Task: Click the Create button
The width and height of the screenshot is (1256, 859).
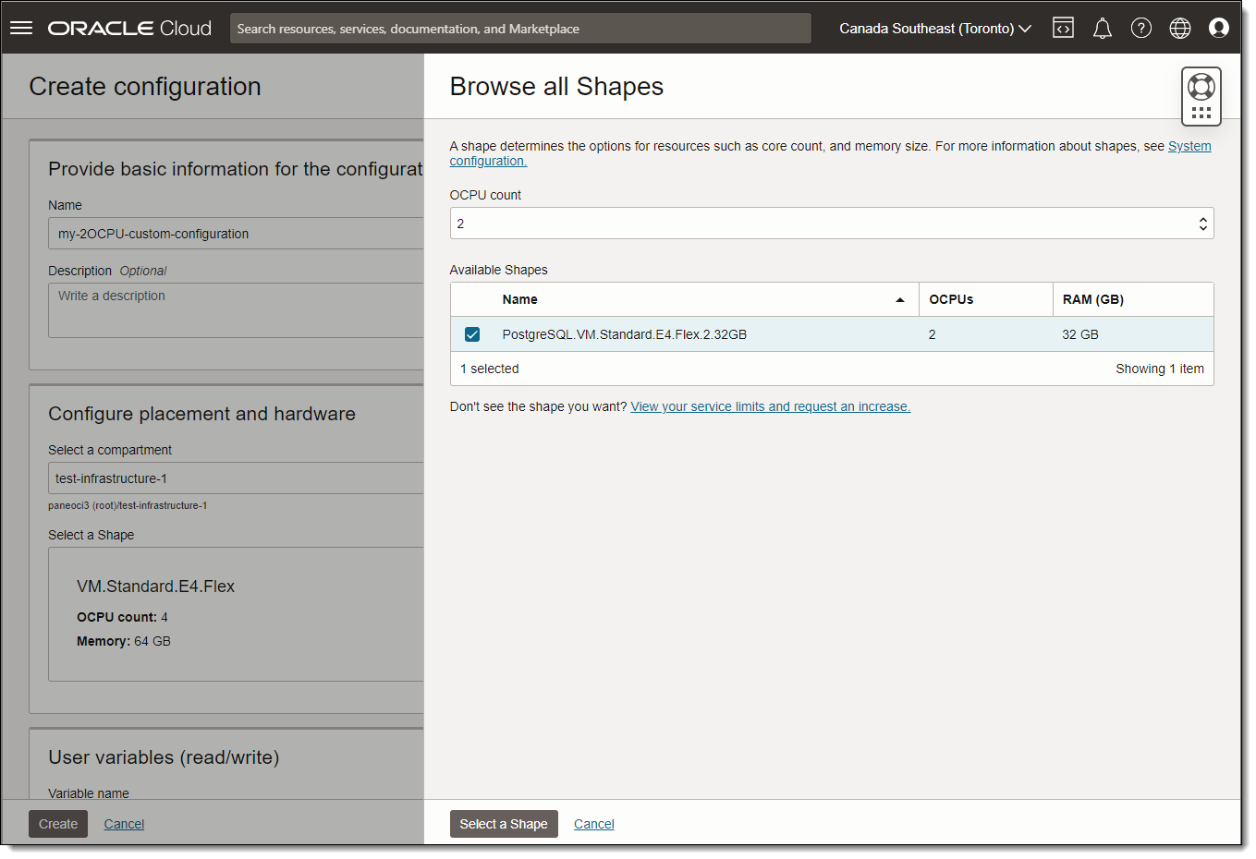Action: (x=58, y=824)
